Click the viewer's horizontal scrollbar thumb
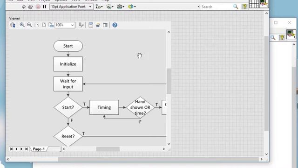 108,149
